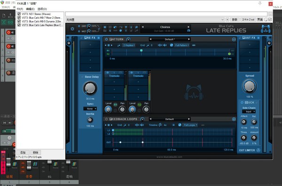Open the FX preset combo box dropdown arrow

[222, 20]
